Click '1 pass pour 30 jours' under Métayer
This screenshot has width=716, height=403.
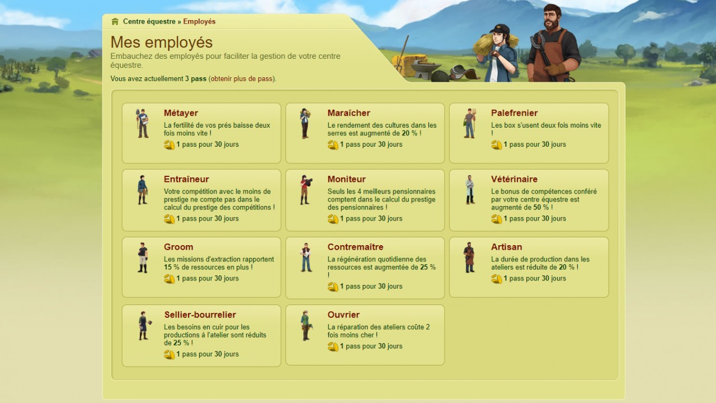tap(208, 144)
